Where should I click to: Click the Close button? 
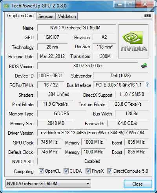tap(138, 184)
